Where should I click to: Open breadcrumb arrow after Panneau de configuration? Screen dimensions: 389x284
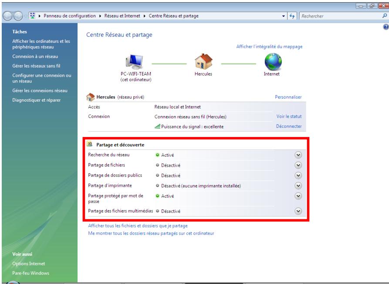pos(100,16)
